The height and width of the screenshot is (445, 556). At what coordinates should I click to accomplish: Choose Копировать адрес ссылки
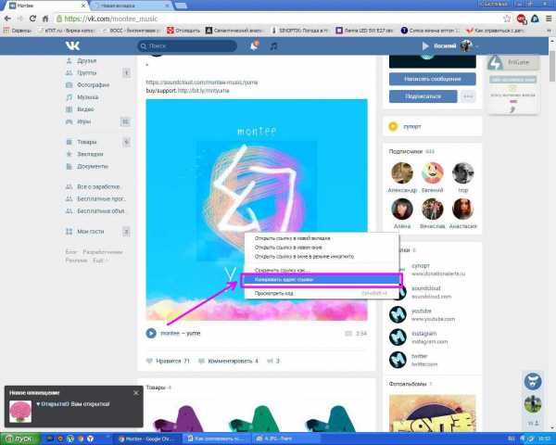(322, 280)
